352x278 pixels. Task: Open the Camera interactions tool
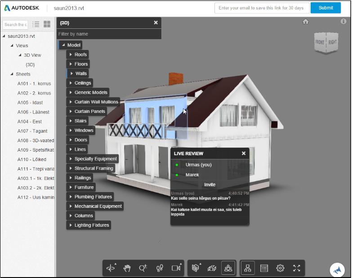(x=176, y=268)
